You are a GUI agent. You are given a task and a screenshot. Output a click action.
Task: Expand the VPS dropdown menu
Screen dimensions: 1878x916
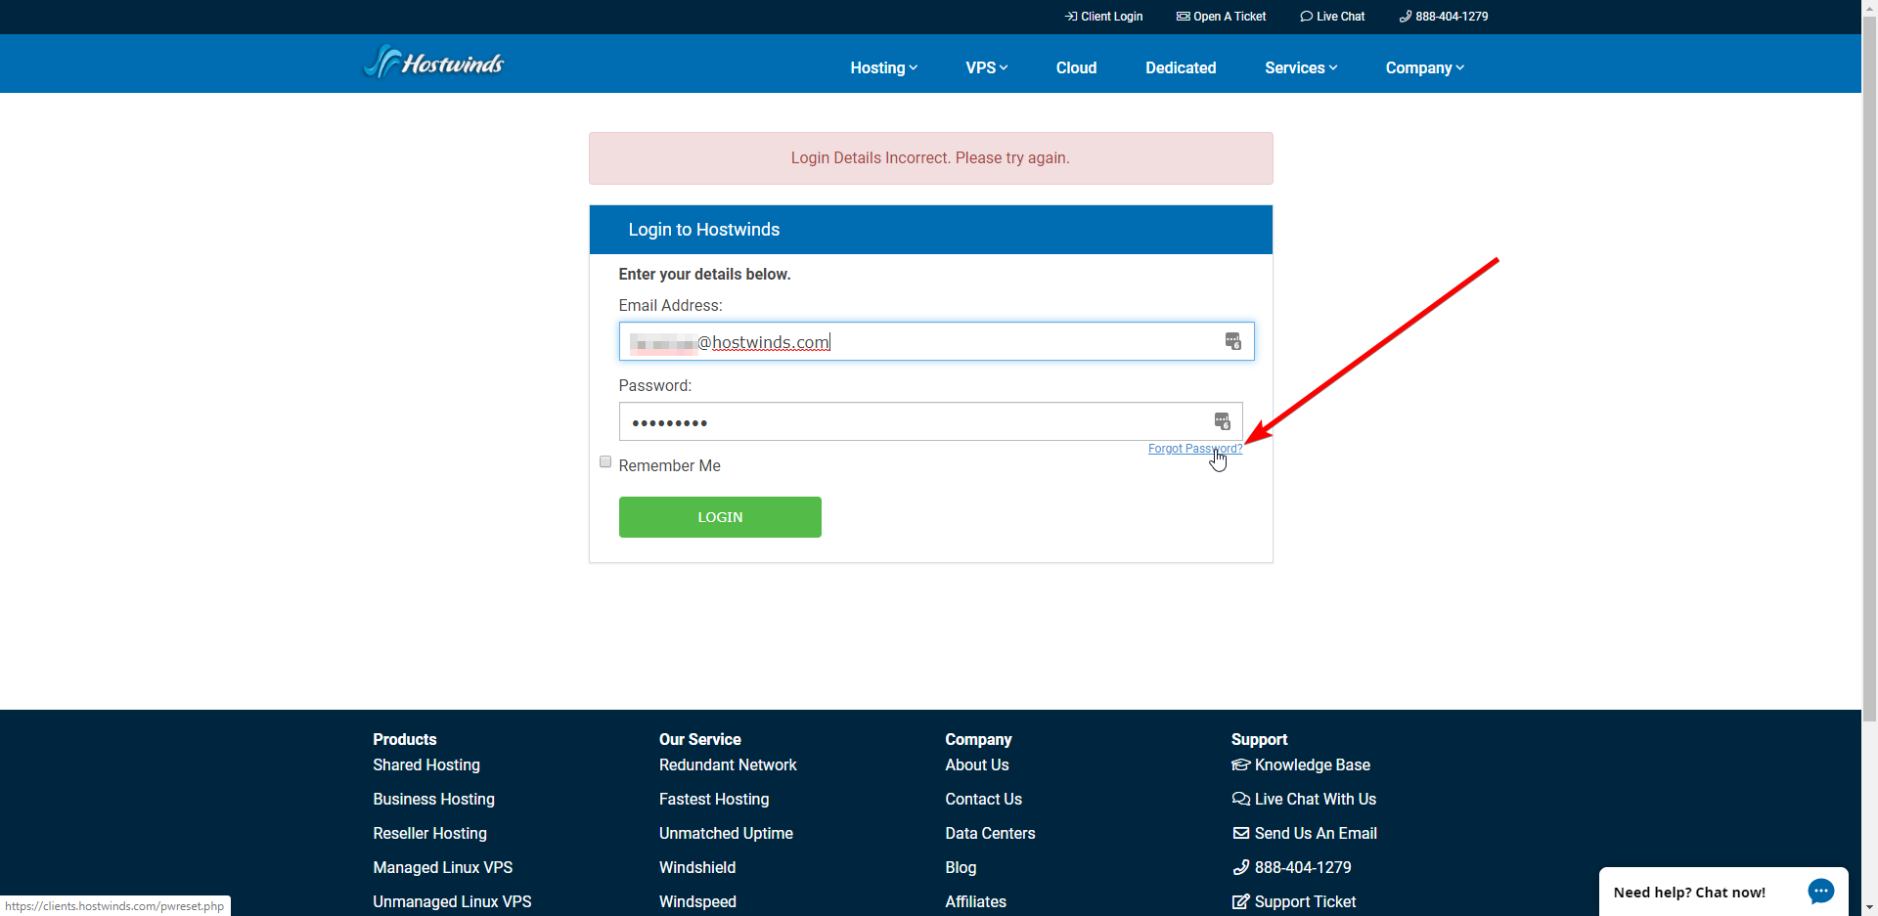click(x=987, y=67)
